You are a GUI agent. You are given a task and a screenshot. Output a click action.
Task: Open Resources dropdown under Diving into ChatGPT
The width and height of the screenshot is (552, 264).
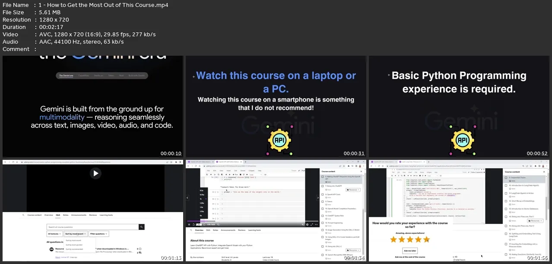tap(353, 190)
